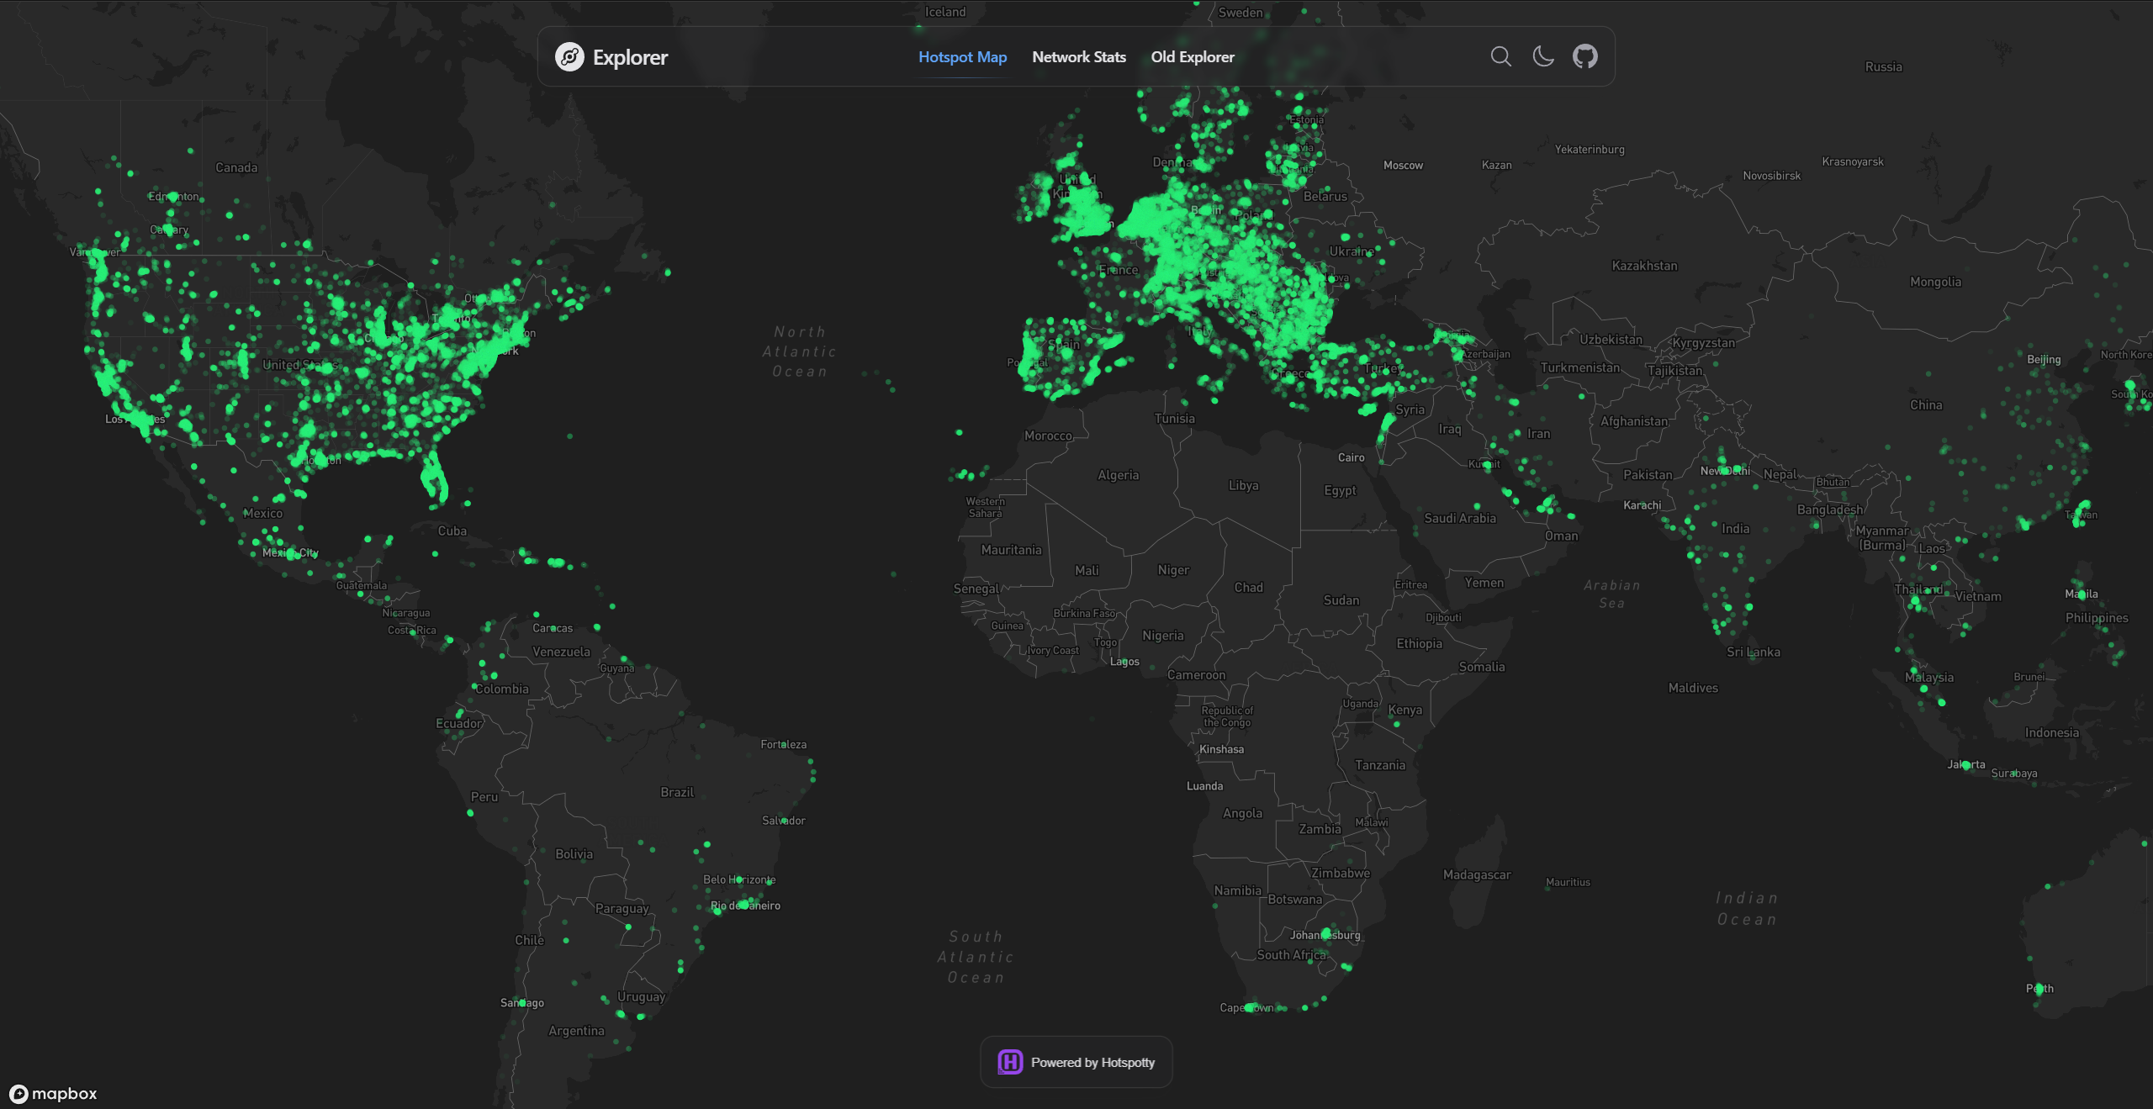Open the Old Explorer tab
This screenshot has width=2153, height=1109.
pyautogui.click(x=1193, y=56)
